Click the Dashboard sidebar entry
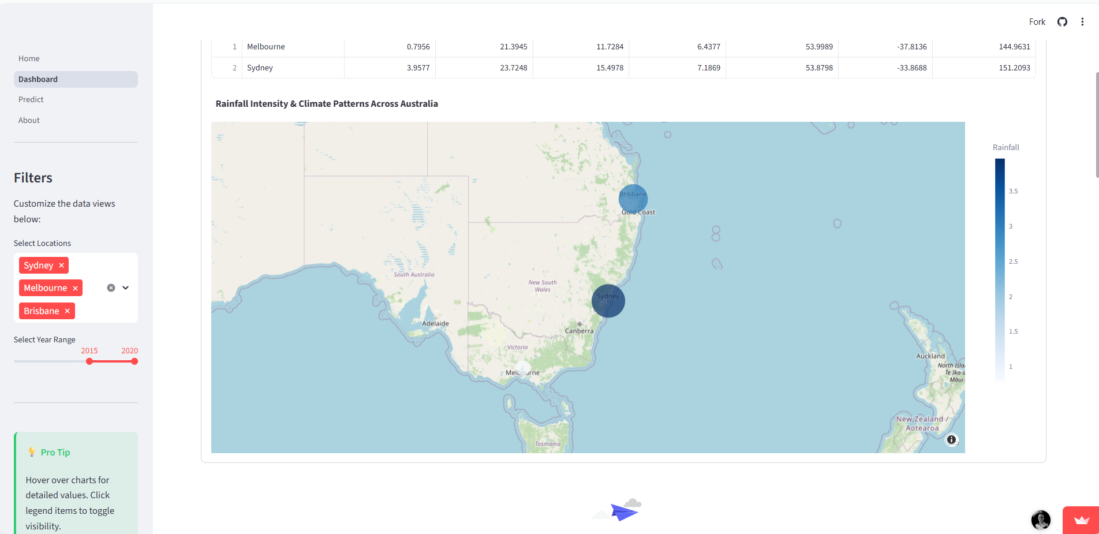 pyautogui.click(x=38, y=79)
